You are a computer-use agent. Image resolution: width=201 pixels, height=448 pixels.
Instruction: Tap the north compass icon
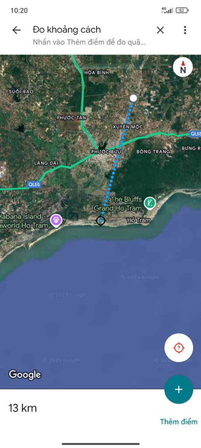pyautogui.click(x=183, y=67)
